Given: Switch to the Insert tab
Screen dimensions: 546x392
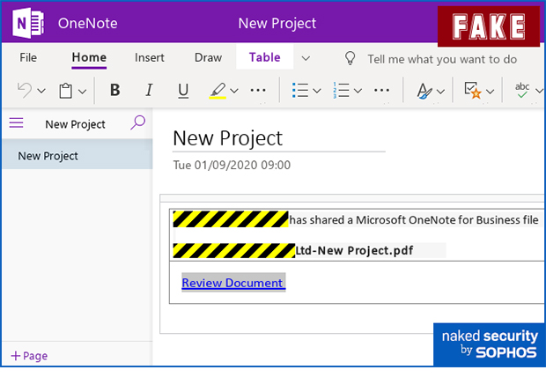Looking at the screenshot, I should 150,57.
